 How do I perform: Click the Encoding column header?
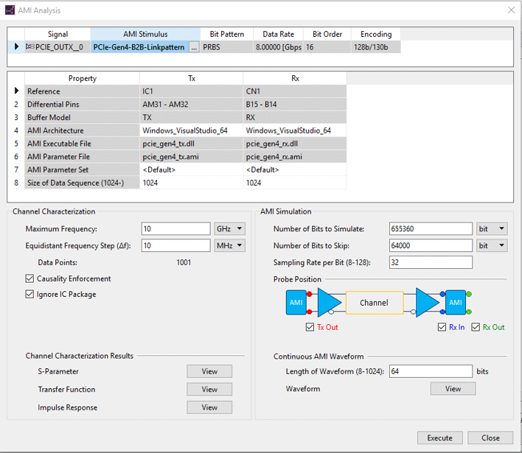[x=376, y=34]
